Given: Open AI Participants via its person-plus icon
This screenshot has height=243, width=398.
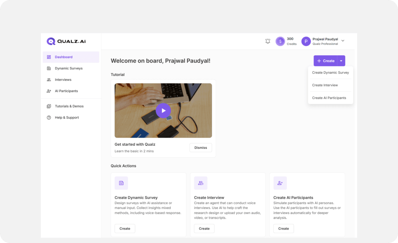Looking at the screenshot, I should click(x=48, y=91).
